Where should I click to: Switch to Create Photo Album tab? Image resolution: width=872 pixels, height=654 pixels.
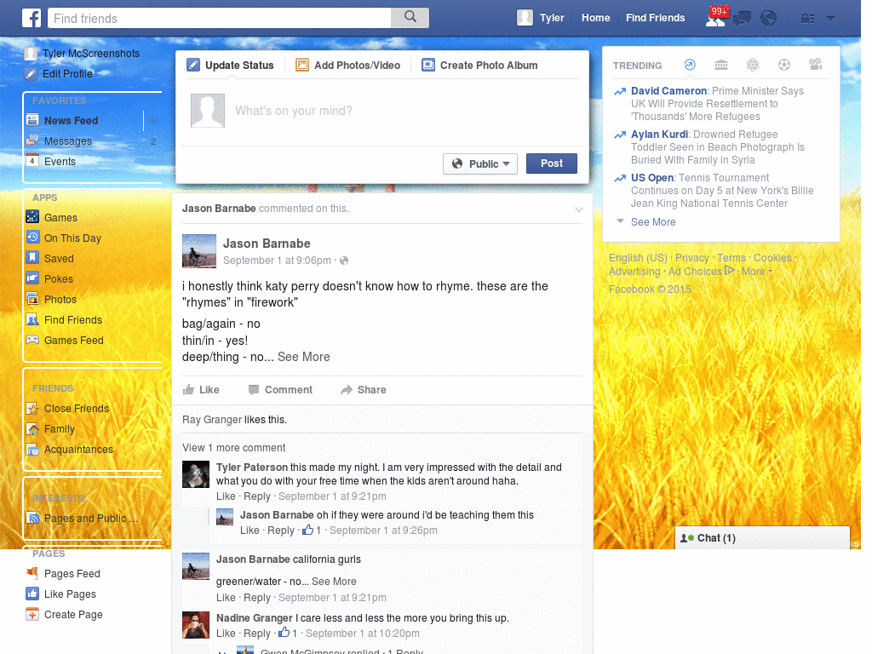pos(479,65)
